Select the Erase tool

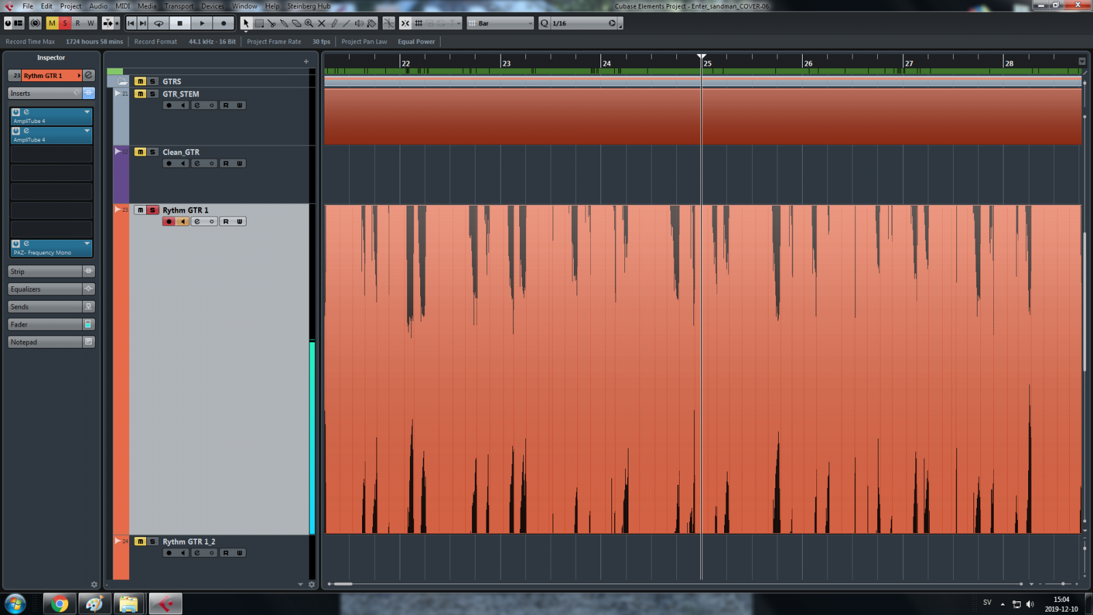(296, 23)
